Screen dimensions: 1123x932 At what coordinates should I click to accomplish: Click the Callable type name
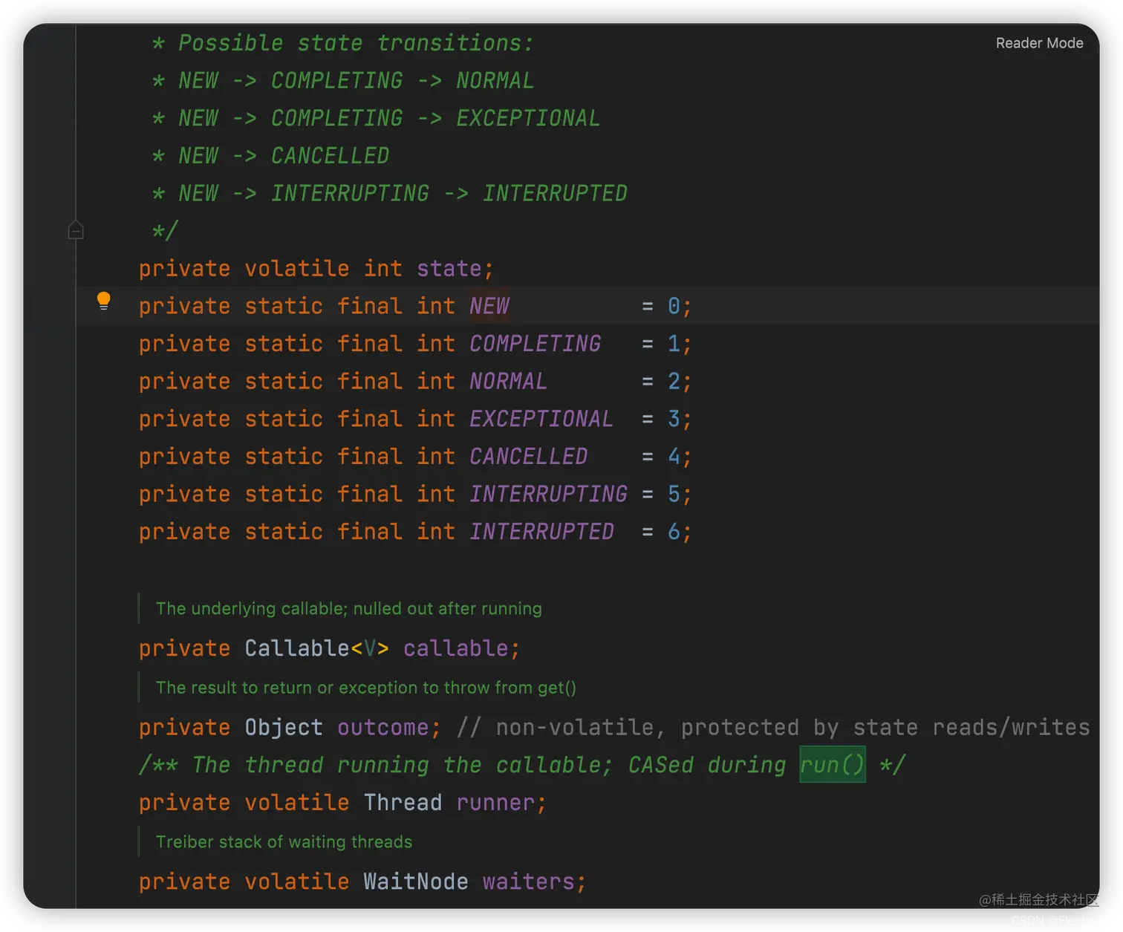tap(296, 648)
